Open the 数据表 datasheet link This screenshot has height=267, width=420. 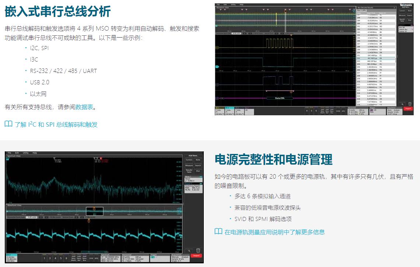click(84, 107)
